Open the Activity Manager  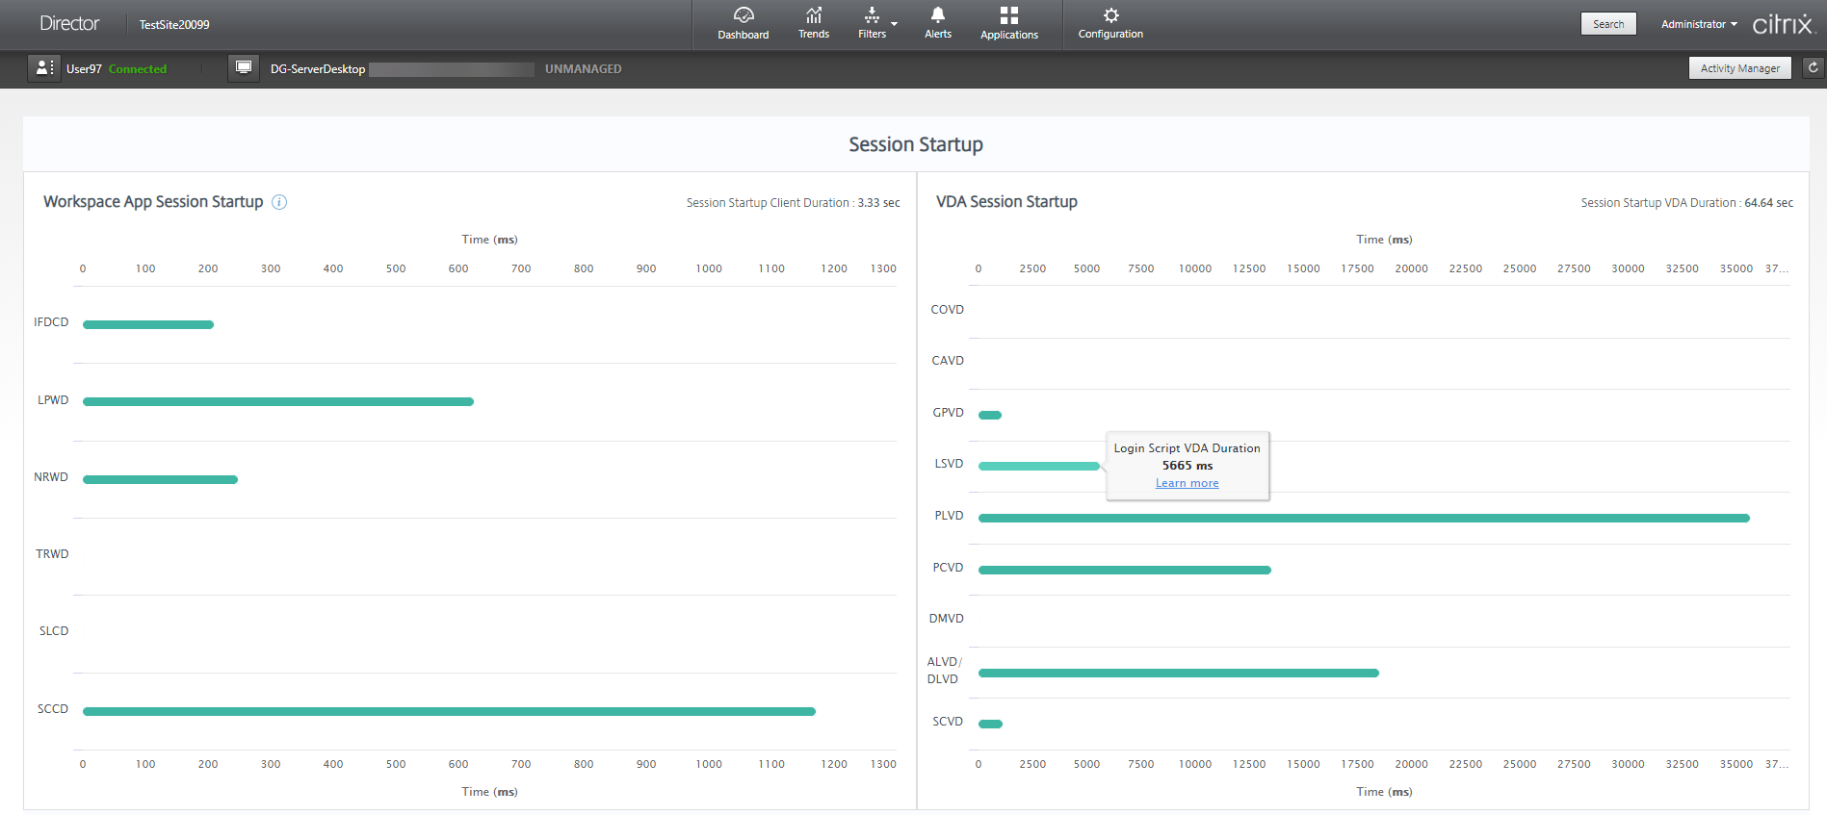(1739, 68)
